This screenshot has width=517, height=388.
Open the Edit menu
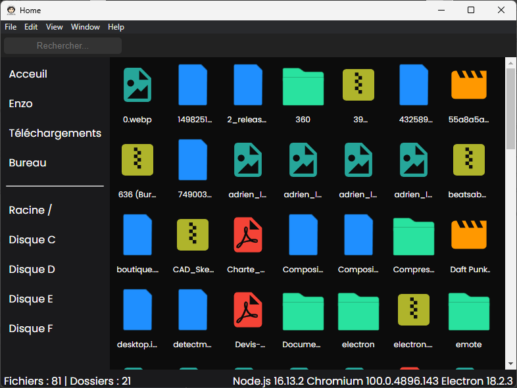(x=31, y=27)
